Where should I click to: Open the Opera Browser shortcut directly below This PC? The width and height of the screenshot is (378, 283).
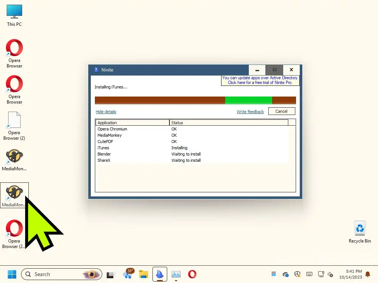click(x=14, y=53)
